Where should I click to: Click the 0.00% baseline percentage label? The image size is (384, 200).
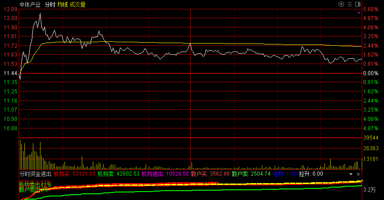pos(371,73)
